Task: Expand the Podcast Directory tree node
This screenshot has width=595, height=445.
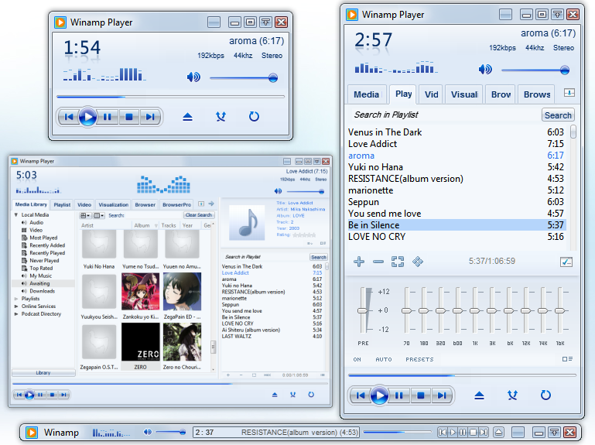Action: point(16,314)
